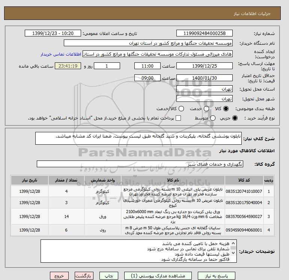Screen dimensions: 289x280
Task: Select the متوسط purchase type
Action: 213,118
